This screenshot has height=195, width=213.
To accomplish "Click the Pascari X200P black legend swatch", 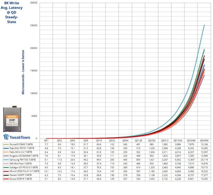I will (6, 175).
